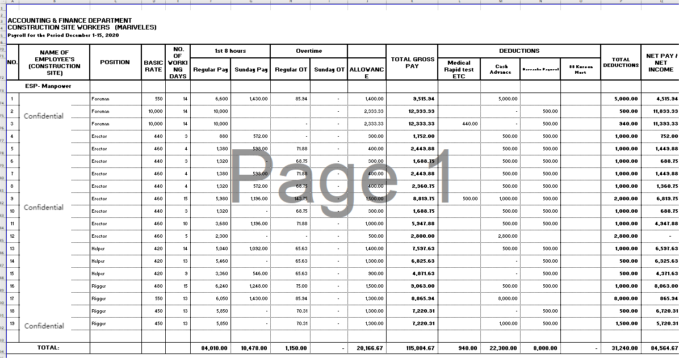Select regular pay 5,980 for row 9
This screenshot has width=679, height=358.
[221, 199]
